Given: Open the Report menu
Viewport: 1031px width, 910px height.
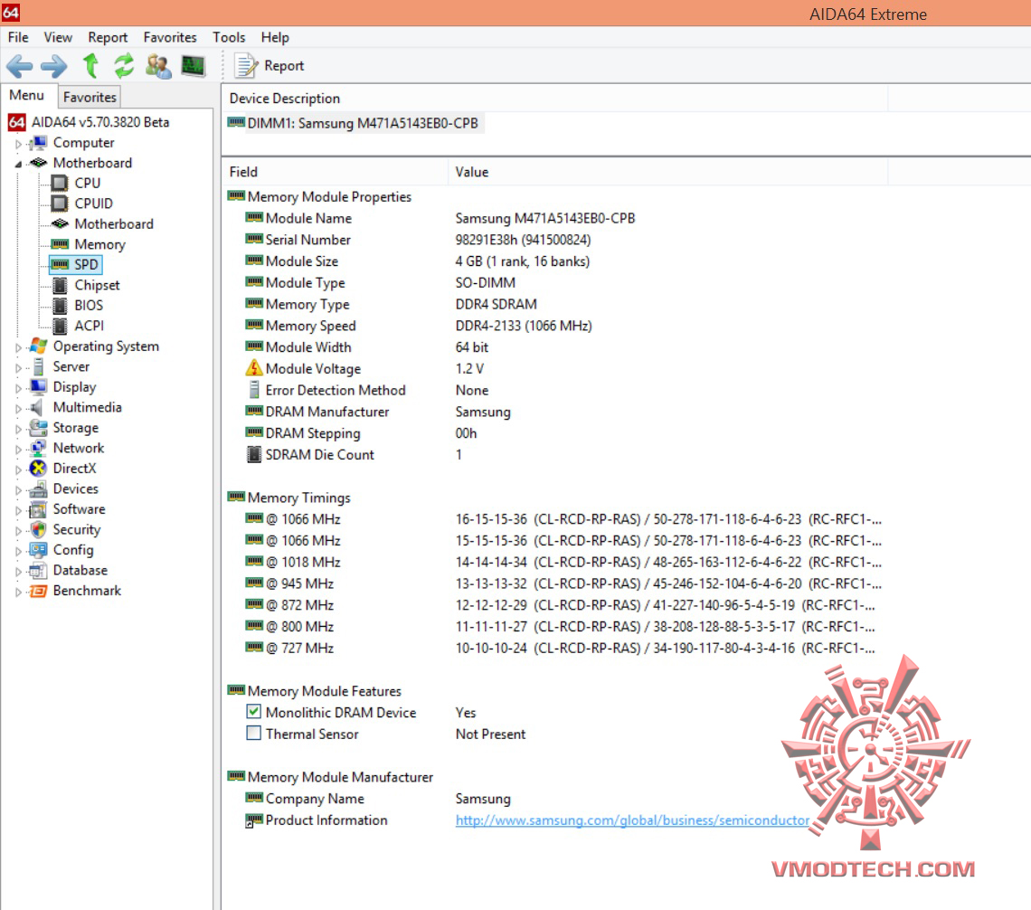Looking at the screenshot, I should coord(108,37).
